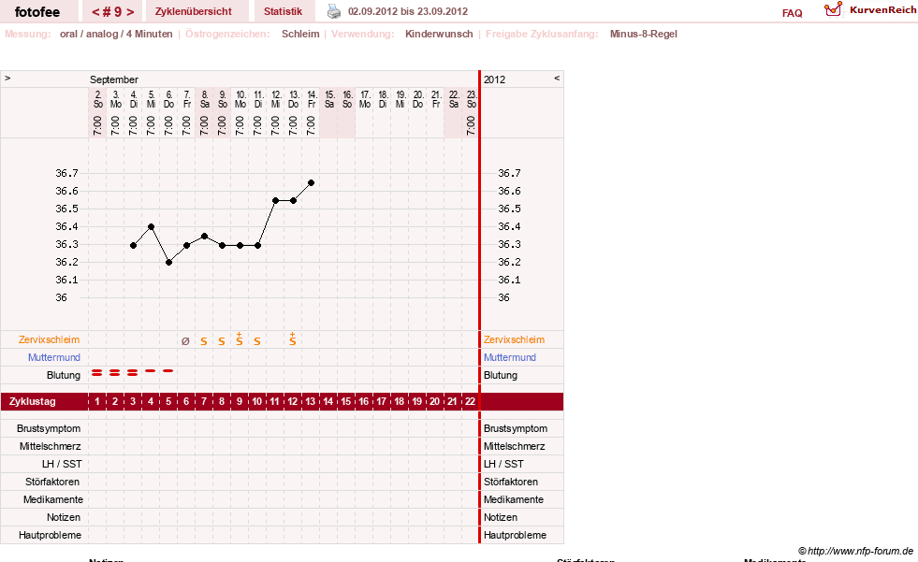Click the left 36.7 temperature axis label
Viewport: 918px width, 562px height.
coord(66,173)
